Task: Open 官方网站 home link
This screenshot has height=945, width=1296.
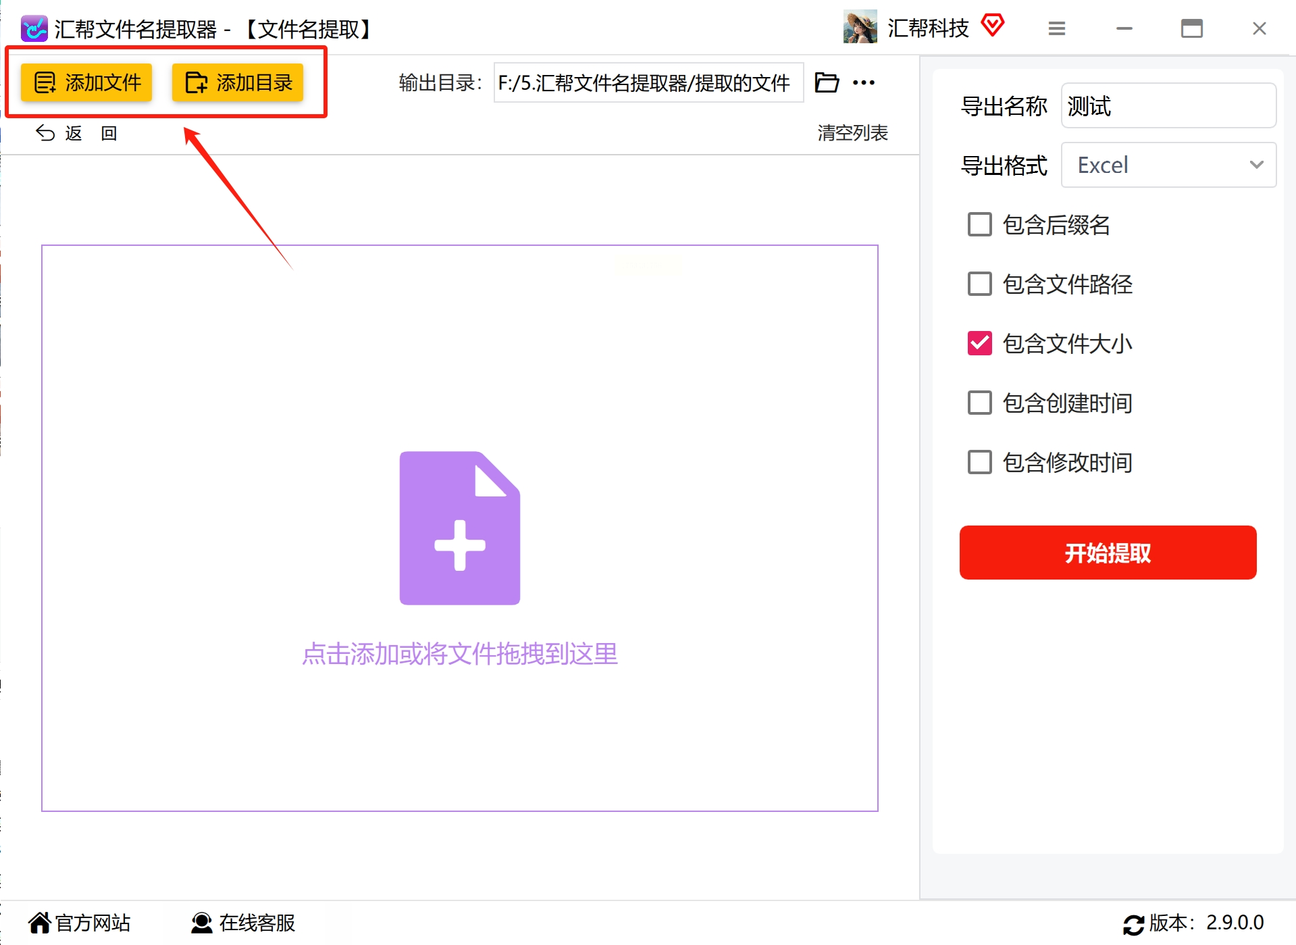Action: (x=80, y=923)
